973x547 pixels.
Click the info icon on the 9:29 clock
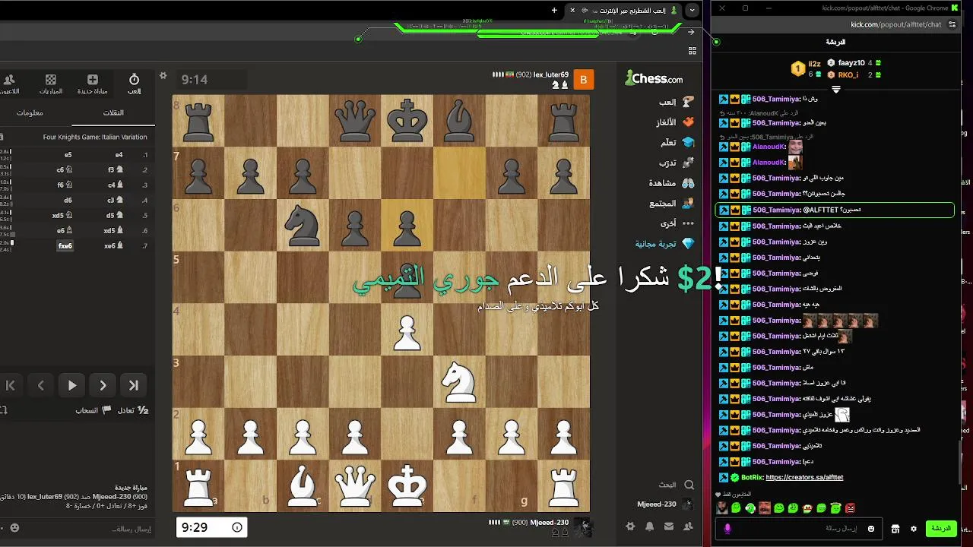(x=237, y=526)
